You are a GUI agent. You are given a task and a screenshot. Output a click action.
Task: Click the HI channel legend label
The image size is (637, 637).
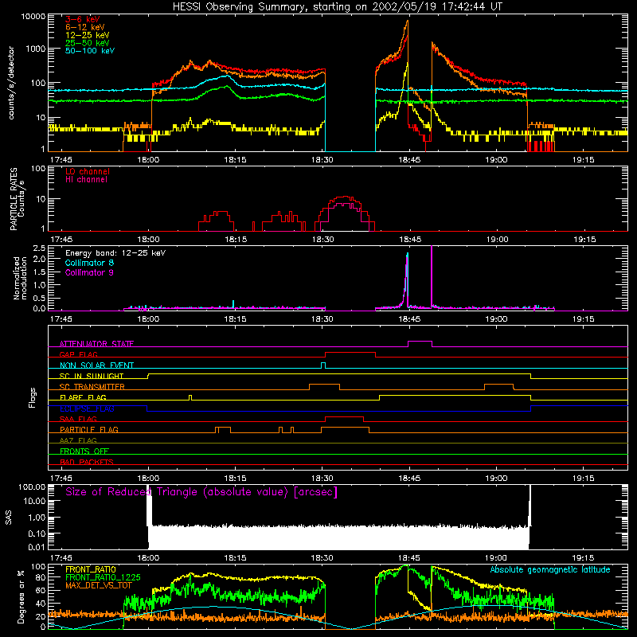click(86, 180)
